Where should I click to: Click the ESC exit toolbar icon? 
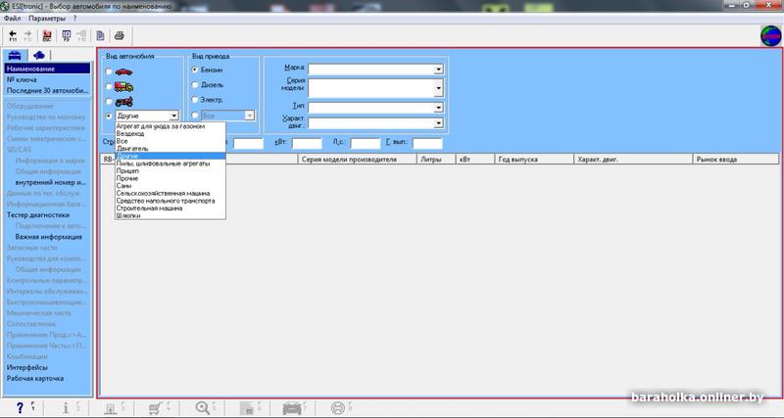coord(46,36)
